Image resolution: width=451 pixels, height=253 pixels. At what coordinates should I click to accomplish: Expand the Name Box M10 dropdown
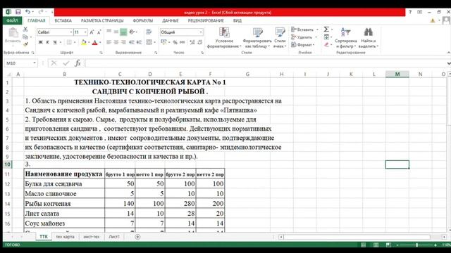(x=35, y=63)
